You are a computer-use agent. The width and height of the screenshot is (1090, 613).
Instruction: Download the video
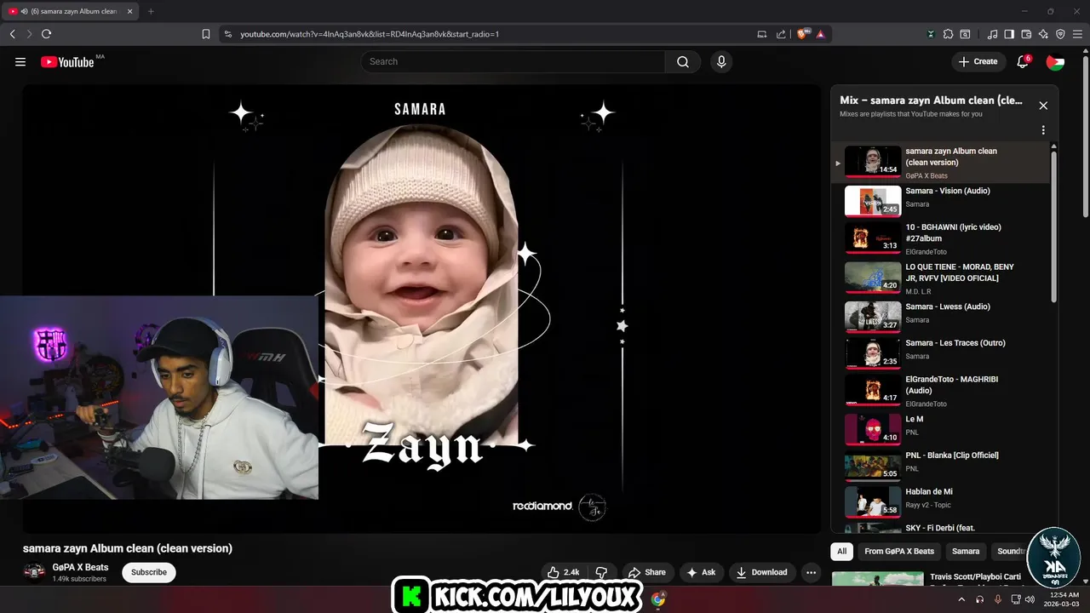click(762, 572)
